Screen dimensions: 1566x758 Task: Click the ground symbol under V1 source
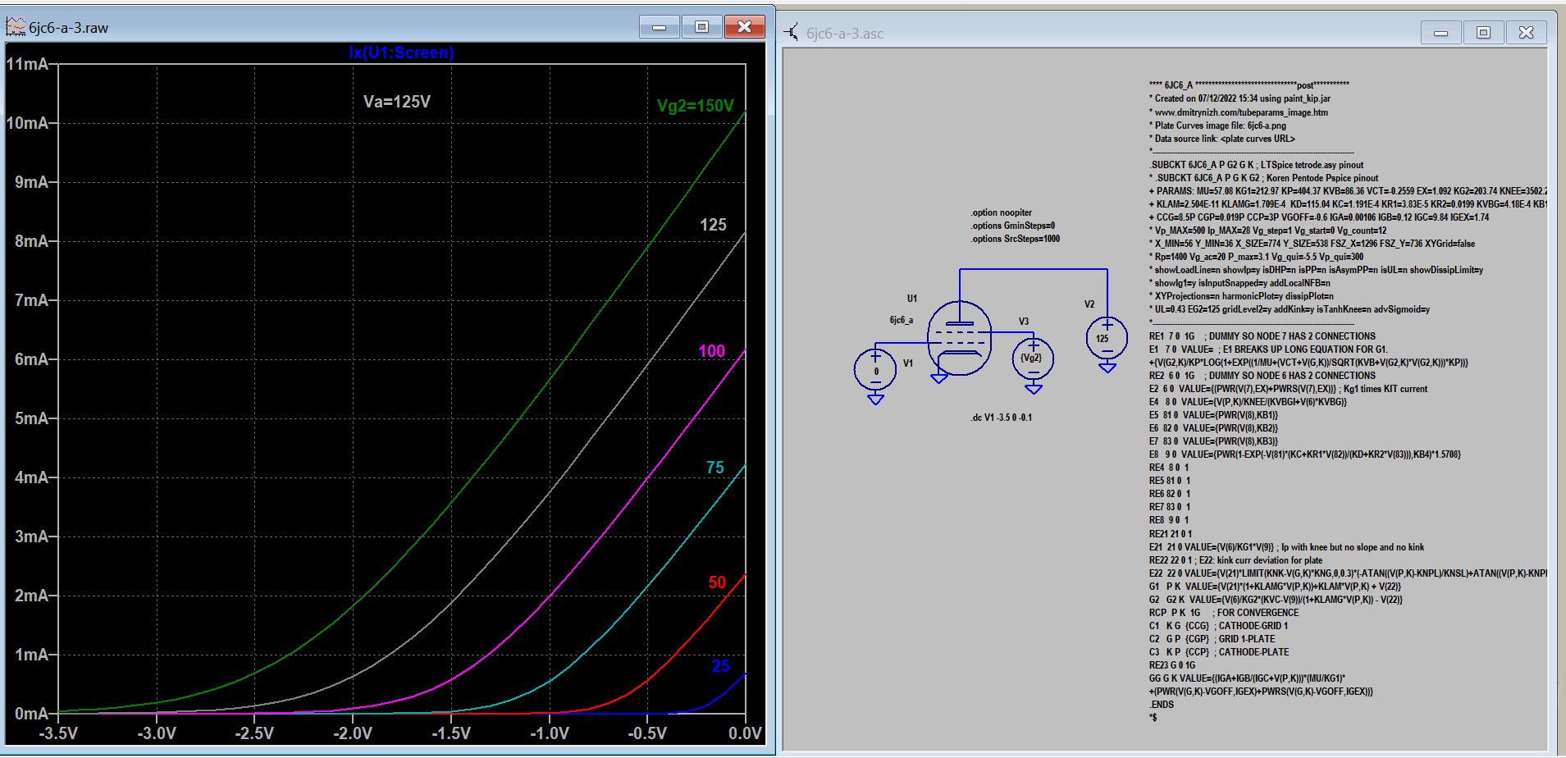click(x=875, y=400)
